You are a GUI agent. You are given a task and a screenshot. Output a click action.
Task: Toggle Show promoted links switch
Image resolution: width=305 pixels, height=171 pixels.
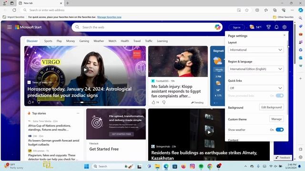pyautogui.click(x=280, y=95)
